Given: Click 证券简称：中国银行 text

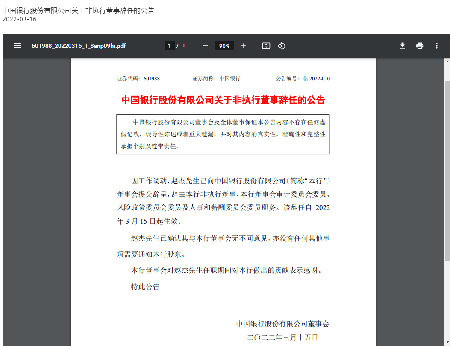Looking at the screenshot, I should (x=216, y=79).
